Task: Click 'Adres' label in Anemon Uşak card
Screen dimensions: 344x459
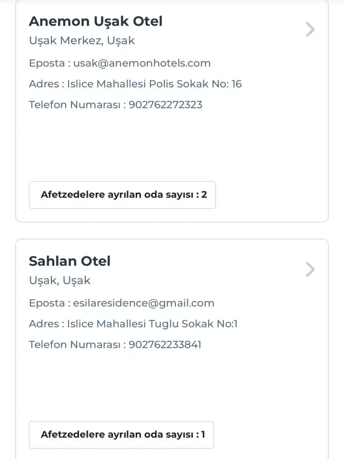Action: (x=43, y=84)
